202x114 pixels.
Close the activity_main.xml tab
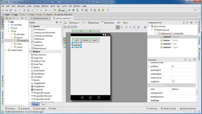click(x=72, y=18)
